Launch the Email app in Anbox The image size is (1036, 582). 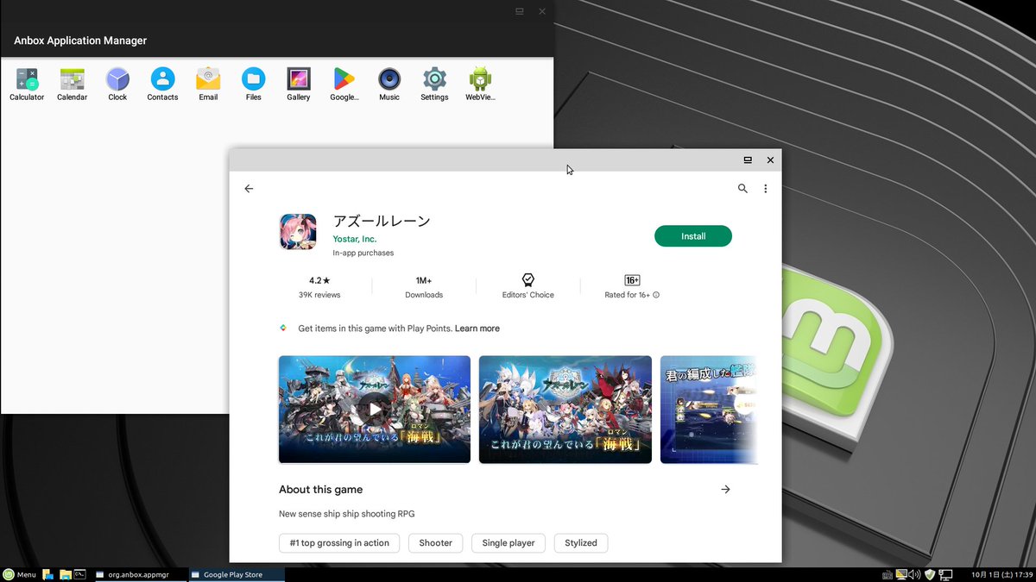pos(208,84)
